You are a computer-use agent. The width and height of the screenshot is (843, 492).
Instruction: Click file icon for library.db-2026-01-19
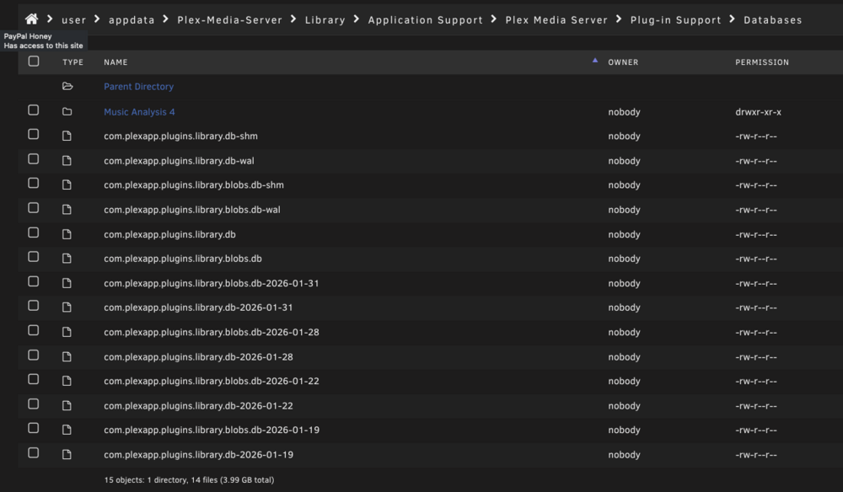pos(67,454)
